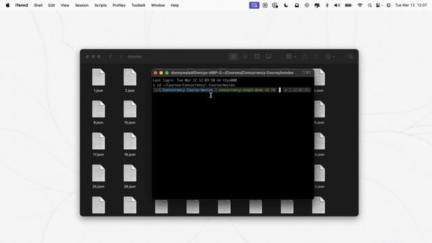
Task: Select the 18.json file in Finder
Action: (x=130, y=144)
